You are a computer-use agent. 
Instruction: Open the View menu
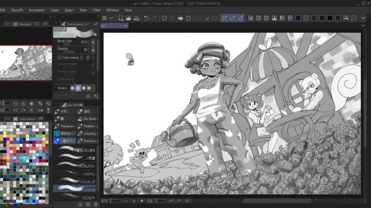[83, 10]
